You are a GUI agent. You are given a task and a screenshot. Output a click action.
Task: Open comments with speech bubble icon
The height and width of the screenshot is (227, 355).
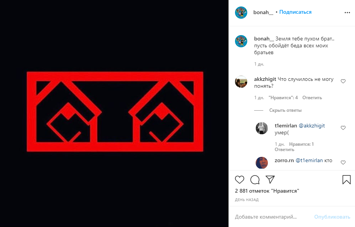[x=255, y=180]
